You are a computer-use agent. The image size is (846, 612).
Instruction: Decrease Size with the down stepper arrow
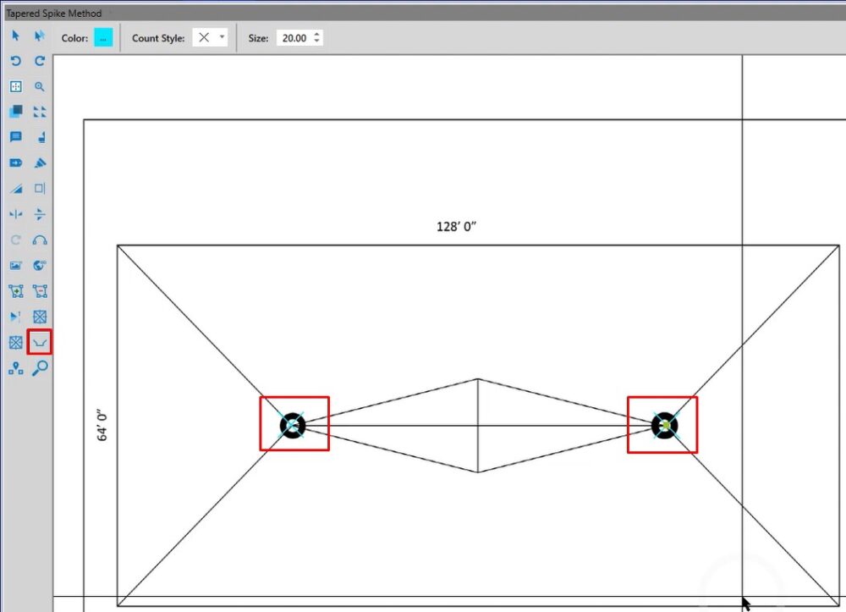(x=316, y=41)
